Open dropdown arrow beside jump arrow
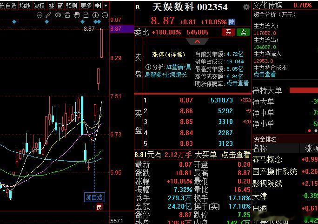The height and width of the screenshot is (224, 318). [x=106, y=6]
